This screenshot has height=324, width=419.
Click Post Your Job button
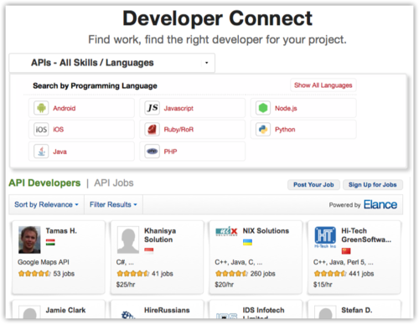(313, 185)
